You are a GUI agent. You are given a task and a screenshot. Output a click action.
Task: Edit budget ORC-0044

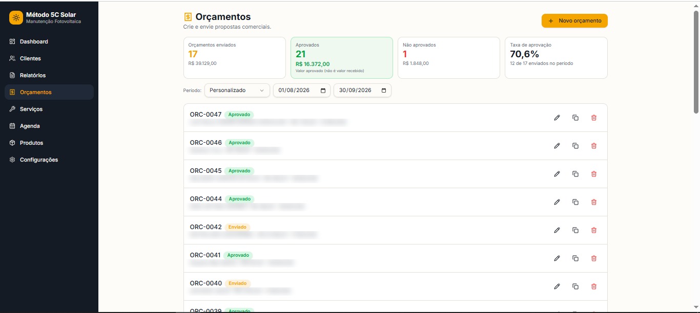click(557, 202)
